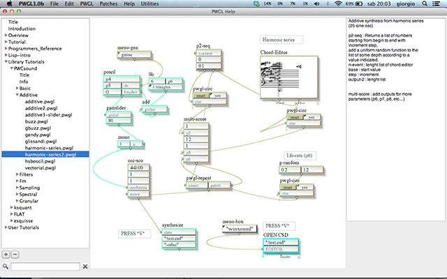This screenshot has width=447, height=279.
Task: Open the PWGL menu
Action: [87, 3]
